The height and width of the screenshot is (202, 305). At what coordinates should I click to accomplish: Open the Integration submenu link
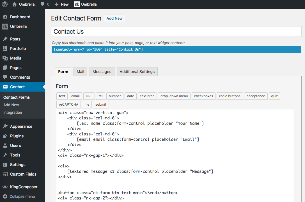tap(13, 112)
